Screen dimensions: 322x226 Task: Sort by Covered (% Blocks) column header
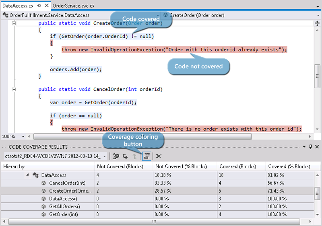pos(289,166)
